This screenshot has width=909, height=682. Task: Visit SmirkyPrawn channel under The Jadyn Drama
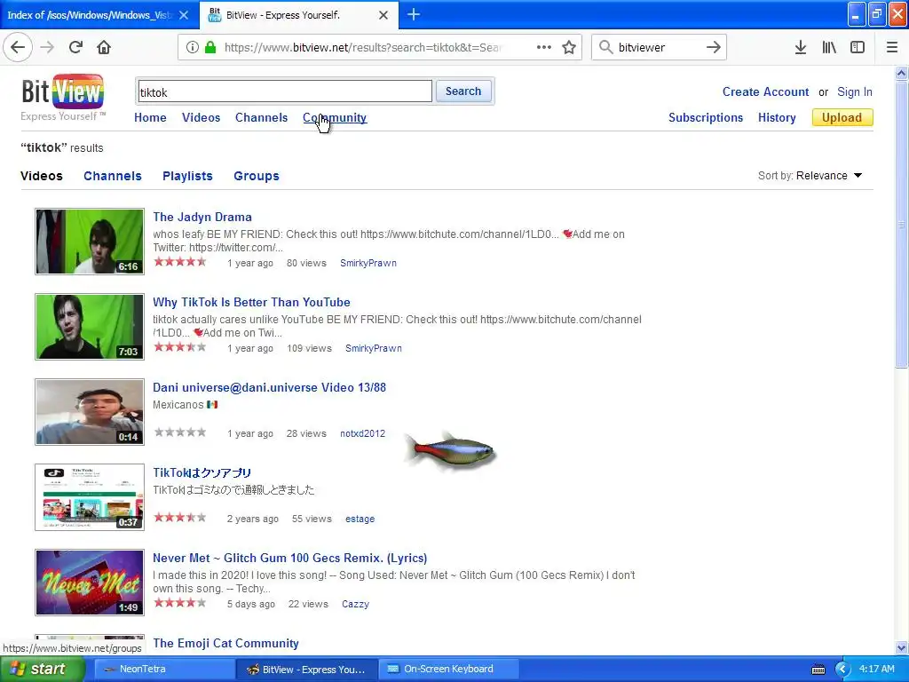coord(368,263)
